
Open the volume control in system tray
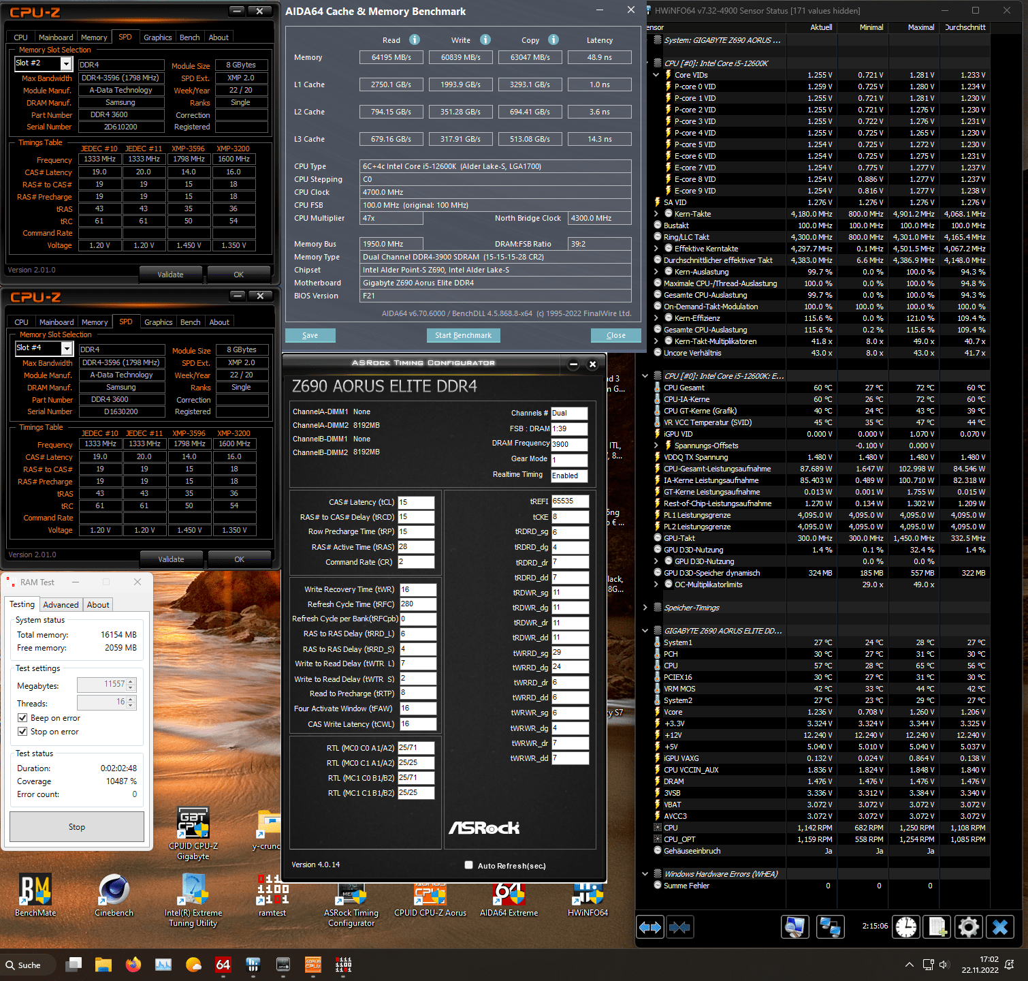coord(944,965)
